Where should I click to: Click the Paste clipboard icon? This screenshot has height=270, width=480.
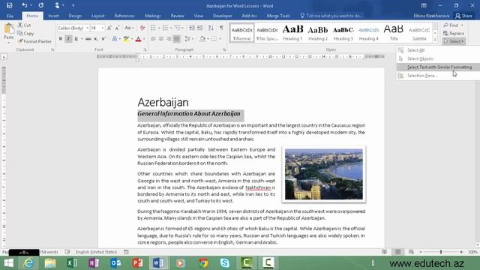9,29
